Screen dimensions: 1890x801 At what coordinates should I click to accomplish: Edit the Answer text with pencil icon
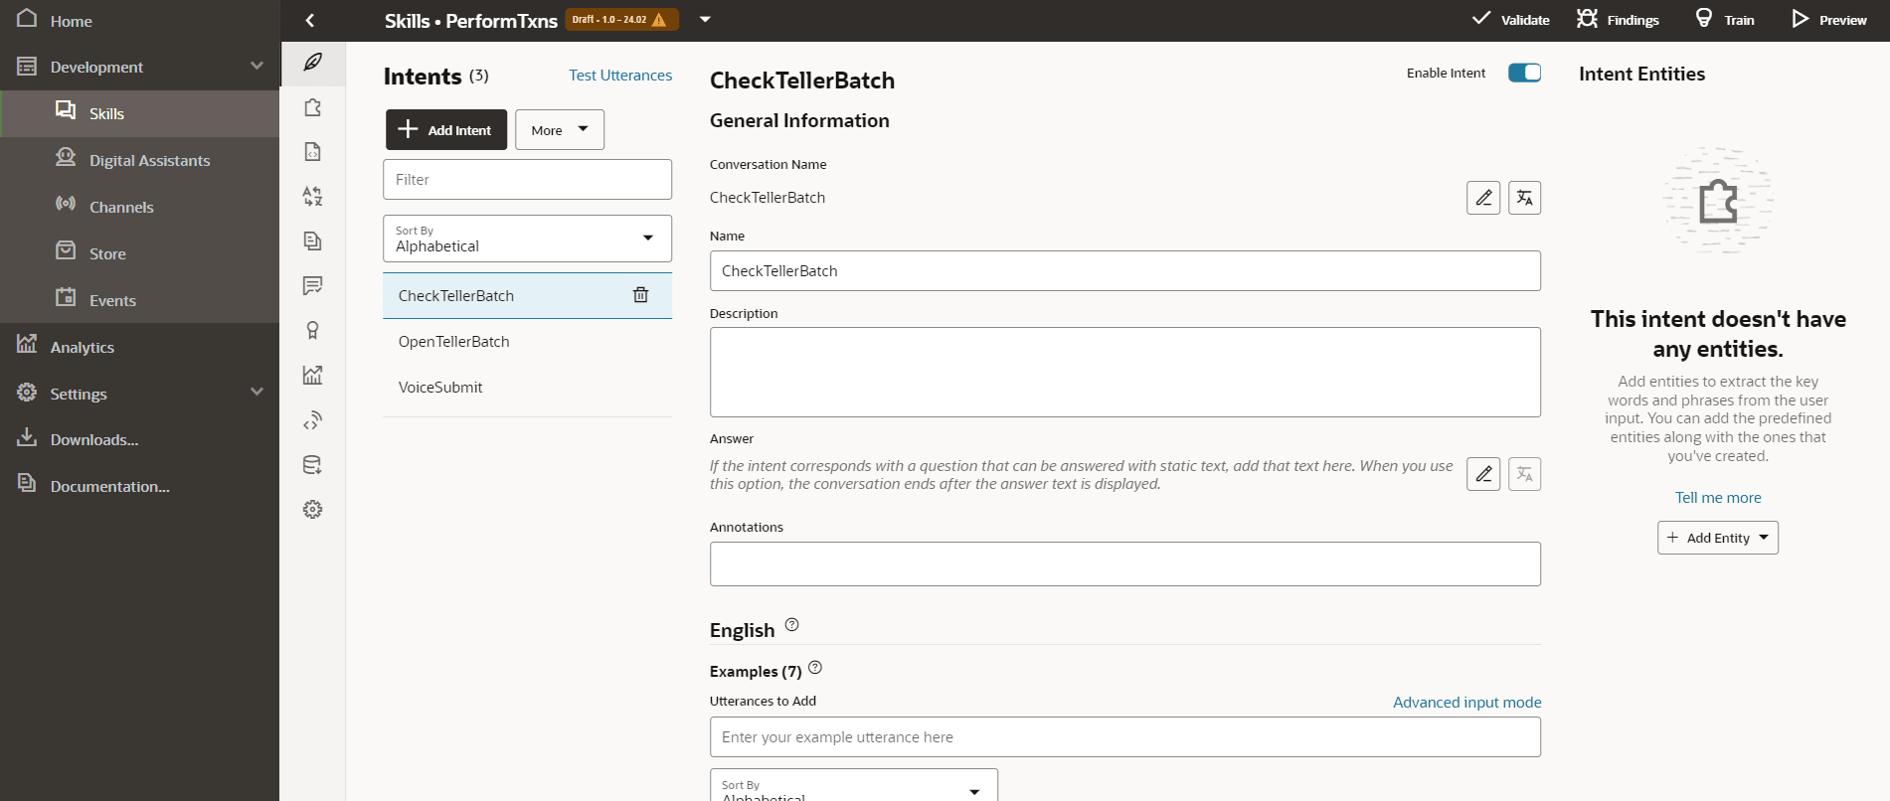pyautogui.click(x=1482, y=474)
